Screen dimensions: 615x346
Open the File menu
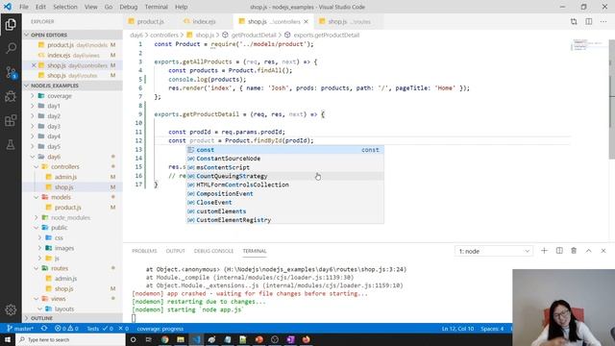point(24,7)
